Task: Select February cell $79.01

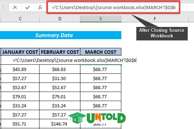Action: (x=60, y=96)
